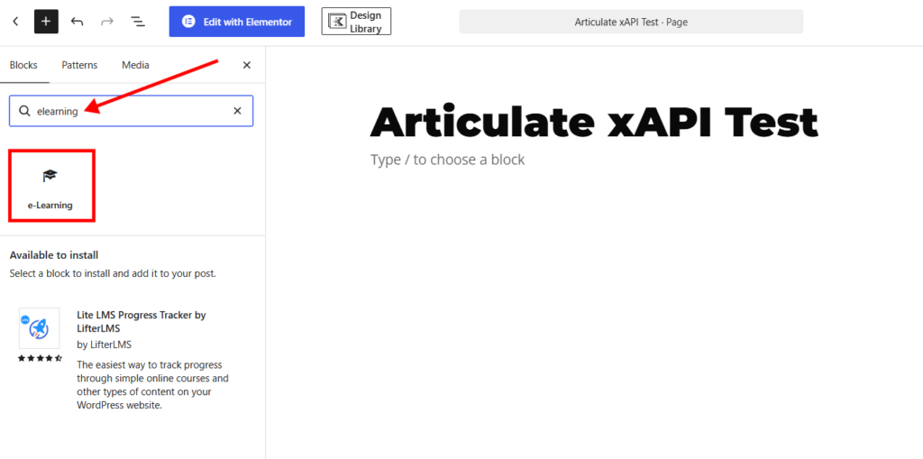Click the Edit with Elementor button
Image resolution: width=923 pixels, height=459 pixels.
click(237, 22)
